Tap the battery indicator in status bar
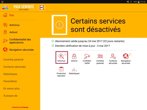Image resolution: width=147 pixels, height=110 pixels. [x=138, y=2]
